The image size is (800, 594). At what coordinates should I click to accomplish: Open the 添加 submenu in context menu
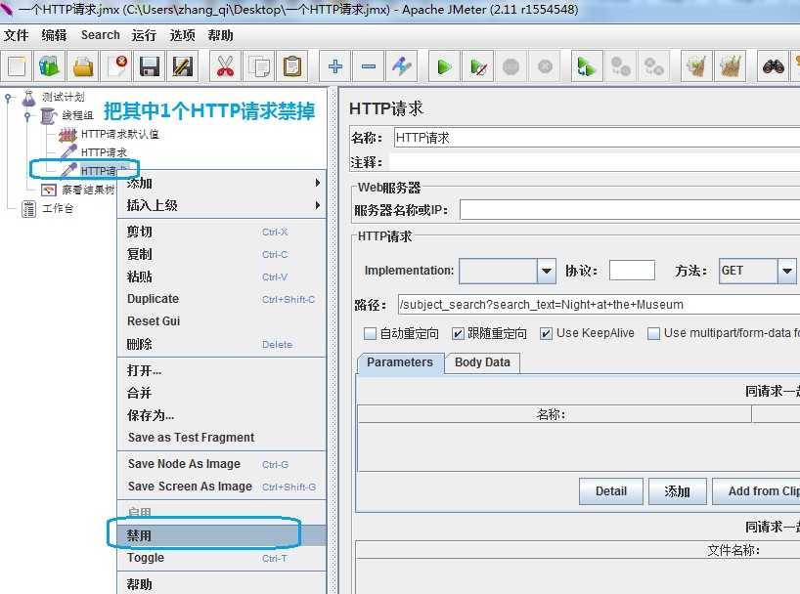coord(221,183)
